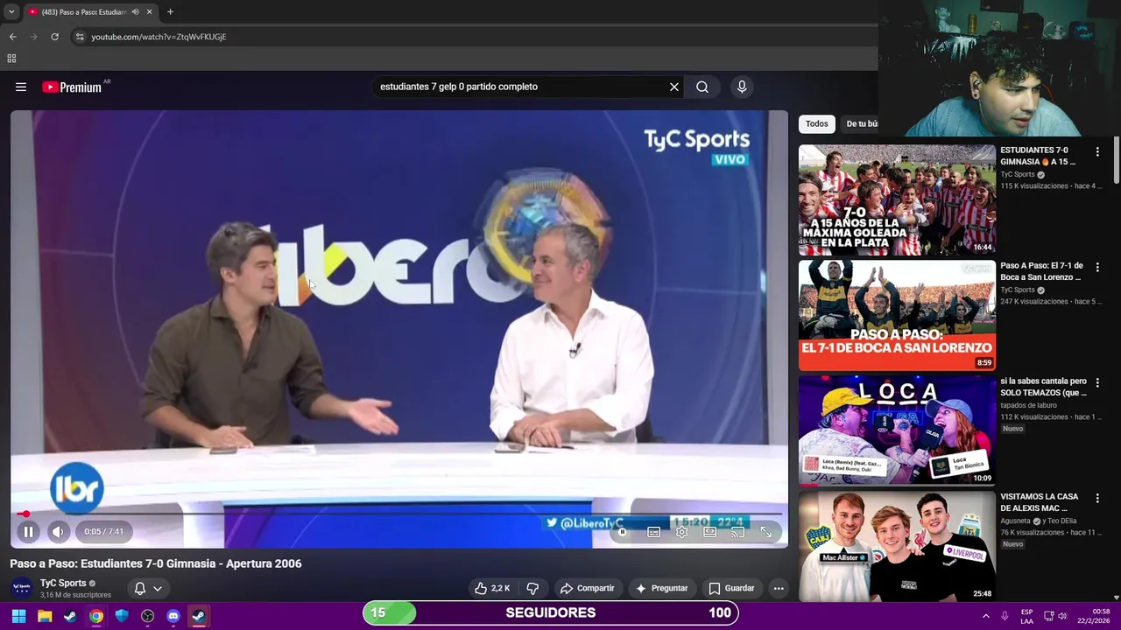
Task: Dislike the video
Action: pos(532,588)
